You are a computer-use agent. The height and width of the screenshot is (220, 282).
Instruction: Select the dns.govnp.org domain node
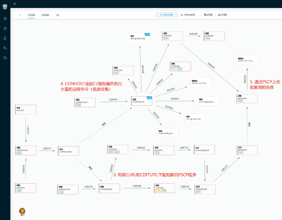pyautogui.click(x=140, y=38)
